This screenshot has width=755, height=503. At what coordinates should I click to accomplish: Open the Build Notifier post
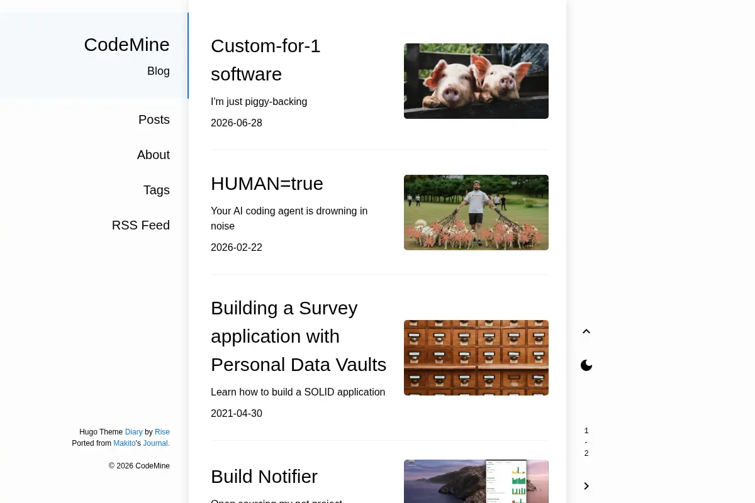click(264, 477)
